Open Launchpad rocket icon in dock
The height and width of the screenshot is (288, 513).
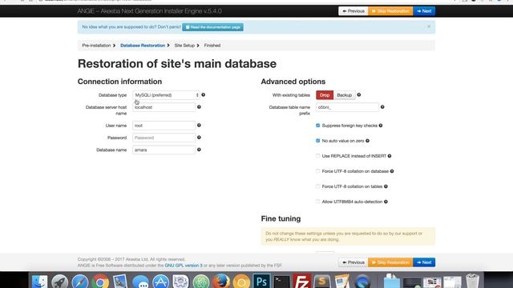(59, 281)
